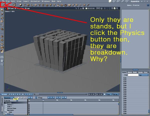The height and width of the screenshot is (116, 150).
Task: Click the crossed-circle icon in view header
Action: [x=83, y=8]
